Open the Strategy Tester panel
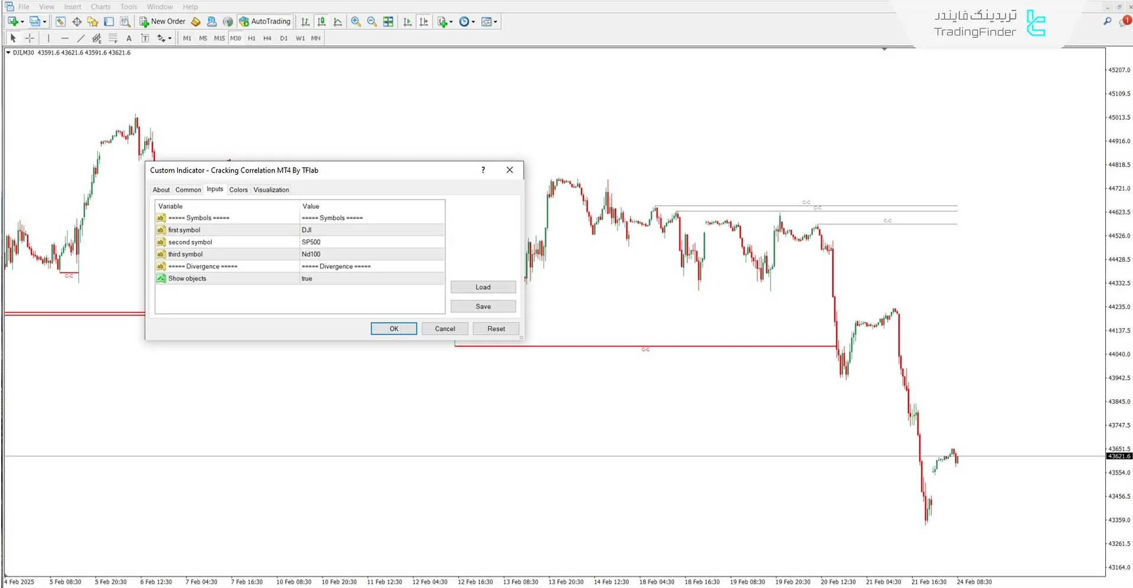This screenshot has height=588, width=1133. click(x=125, y=22)
